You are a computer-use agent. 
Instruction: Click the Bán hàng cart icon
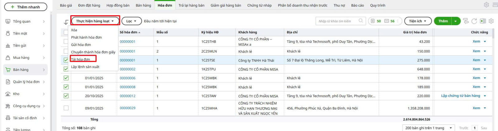click(x=8, y=70)
